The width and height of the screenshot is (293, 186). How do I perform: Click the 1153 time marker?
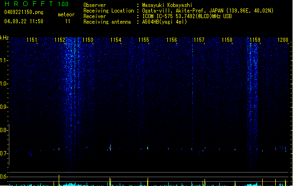point(88,40)
